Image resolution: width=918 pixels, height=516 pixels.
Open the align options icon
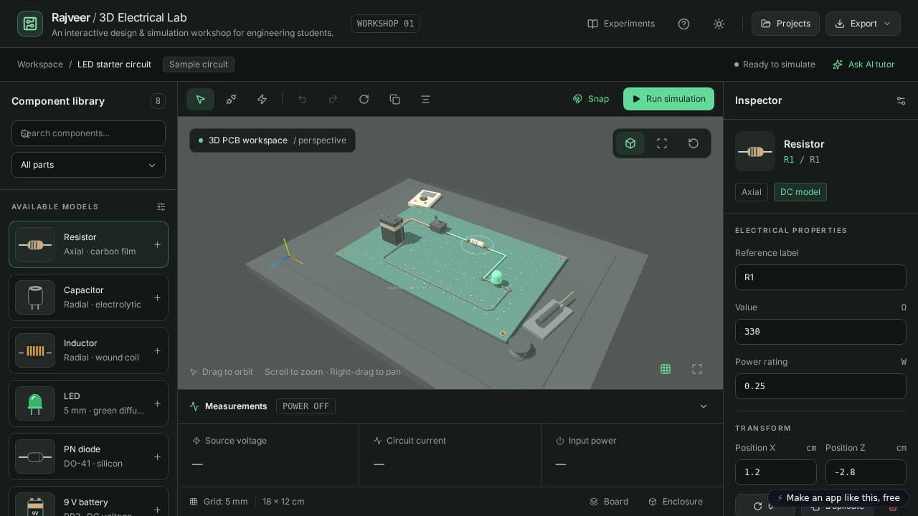point(425,99)
